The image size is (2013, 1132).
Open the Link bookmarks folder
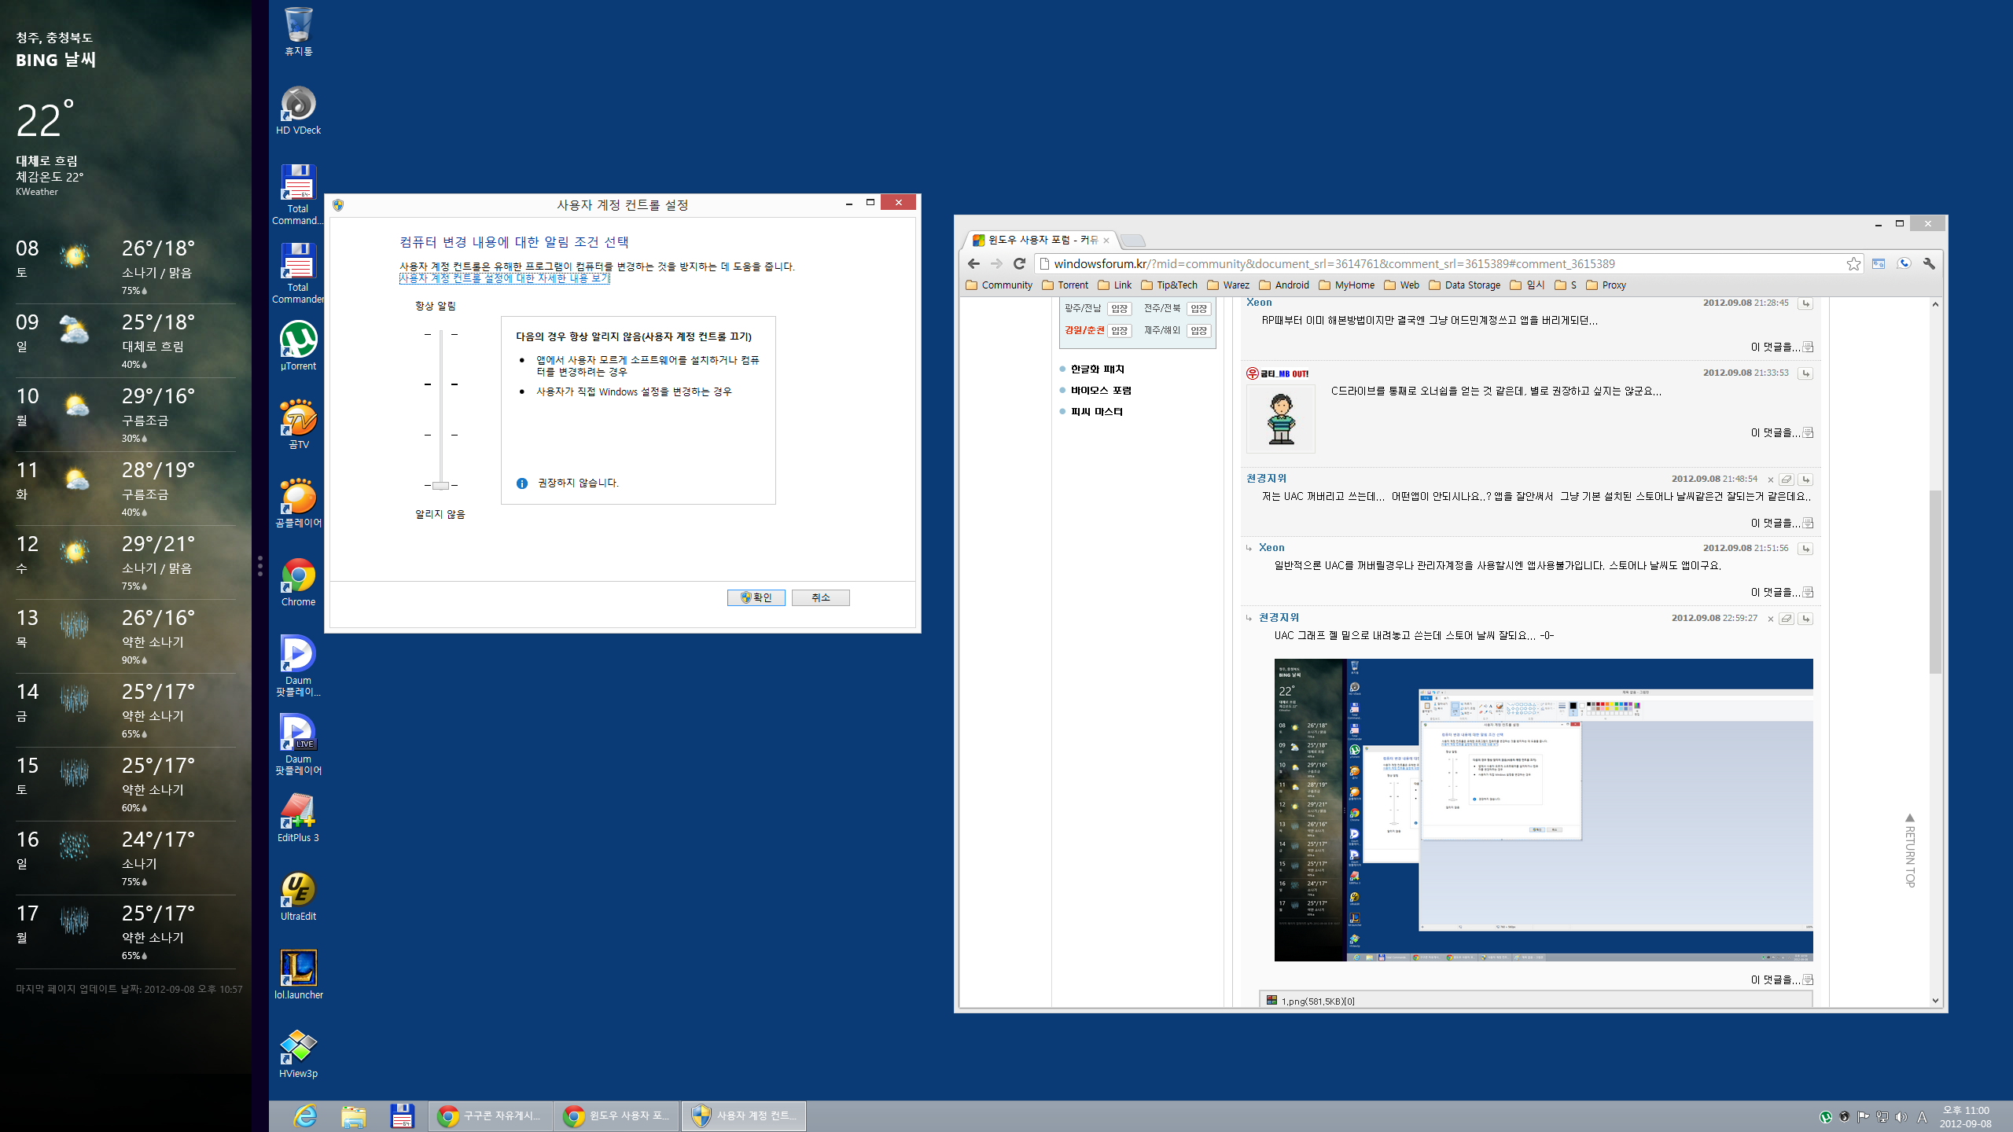coord(1115,285)
